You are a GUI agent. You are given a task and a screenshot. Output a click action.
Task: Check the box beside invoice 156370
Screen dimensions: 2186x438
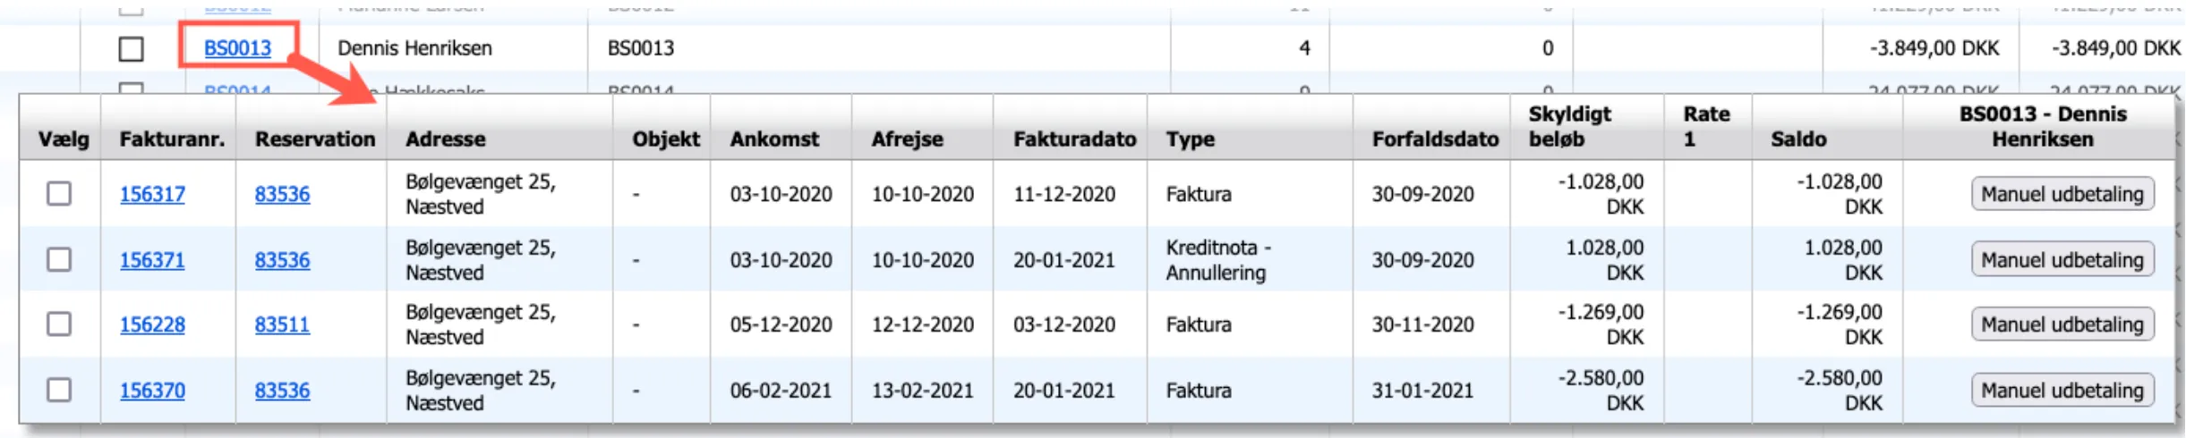(x=59, y=391)
